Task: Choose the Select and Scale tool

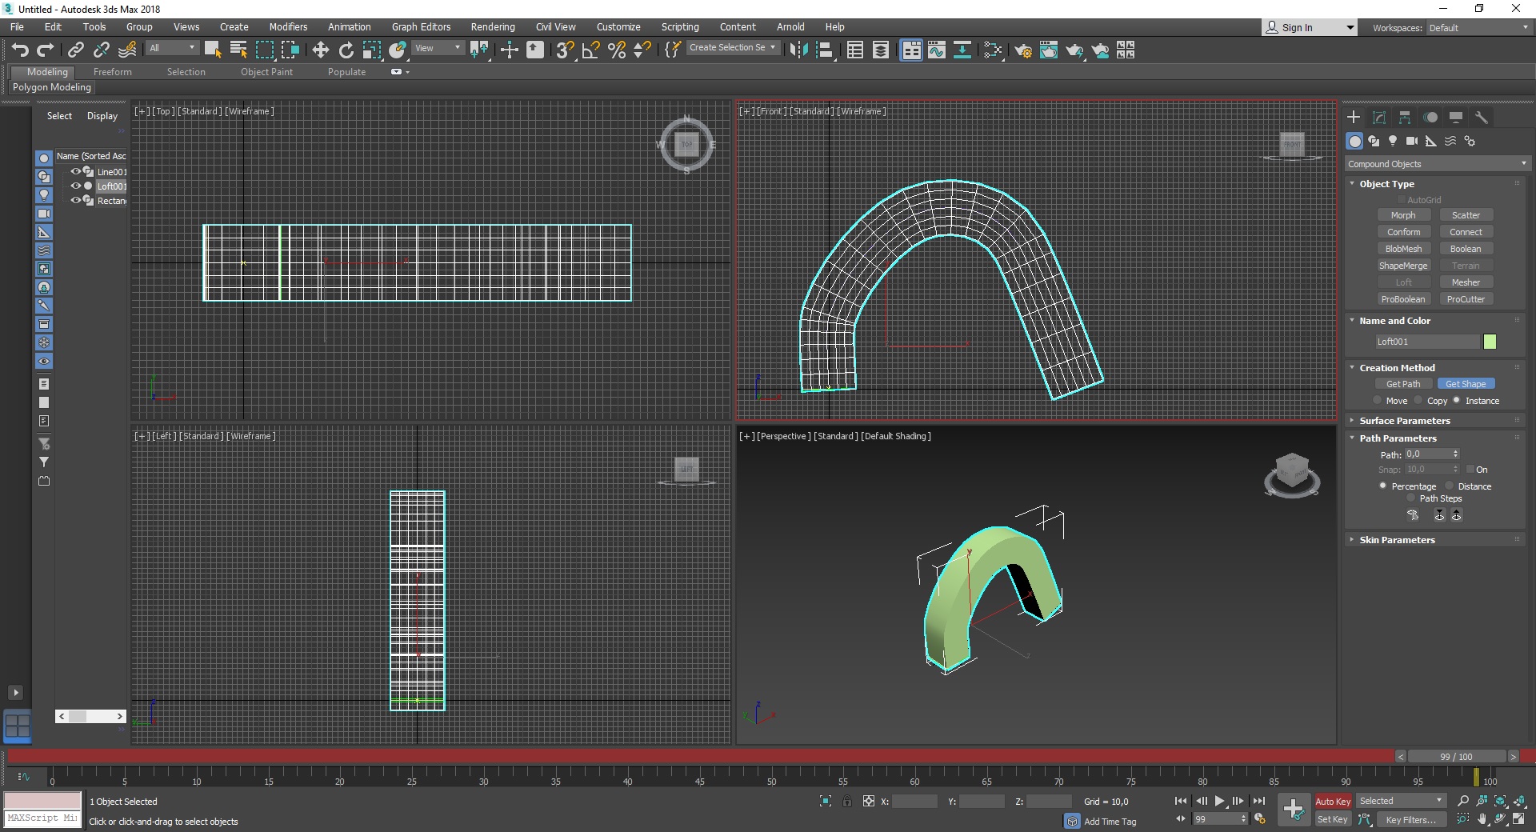Action: pos(371,50)
